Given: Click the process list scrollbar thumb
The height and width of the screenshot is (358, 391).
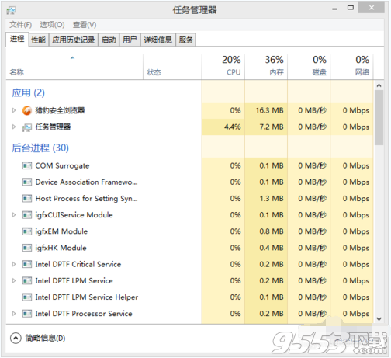Looking at the screenshot, I should tap(379, 117).
